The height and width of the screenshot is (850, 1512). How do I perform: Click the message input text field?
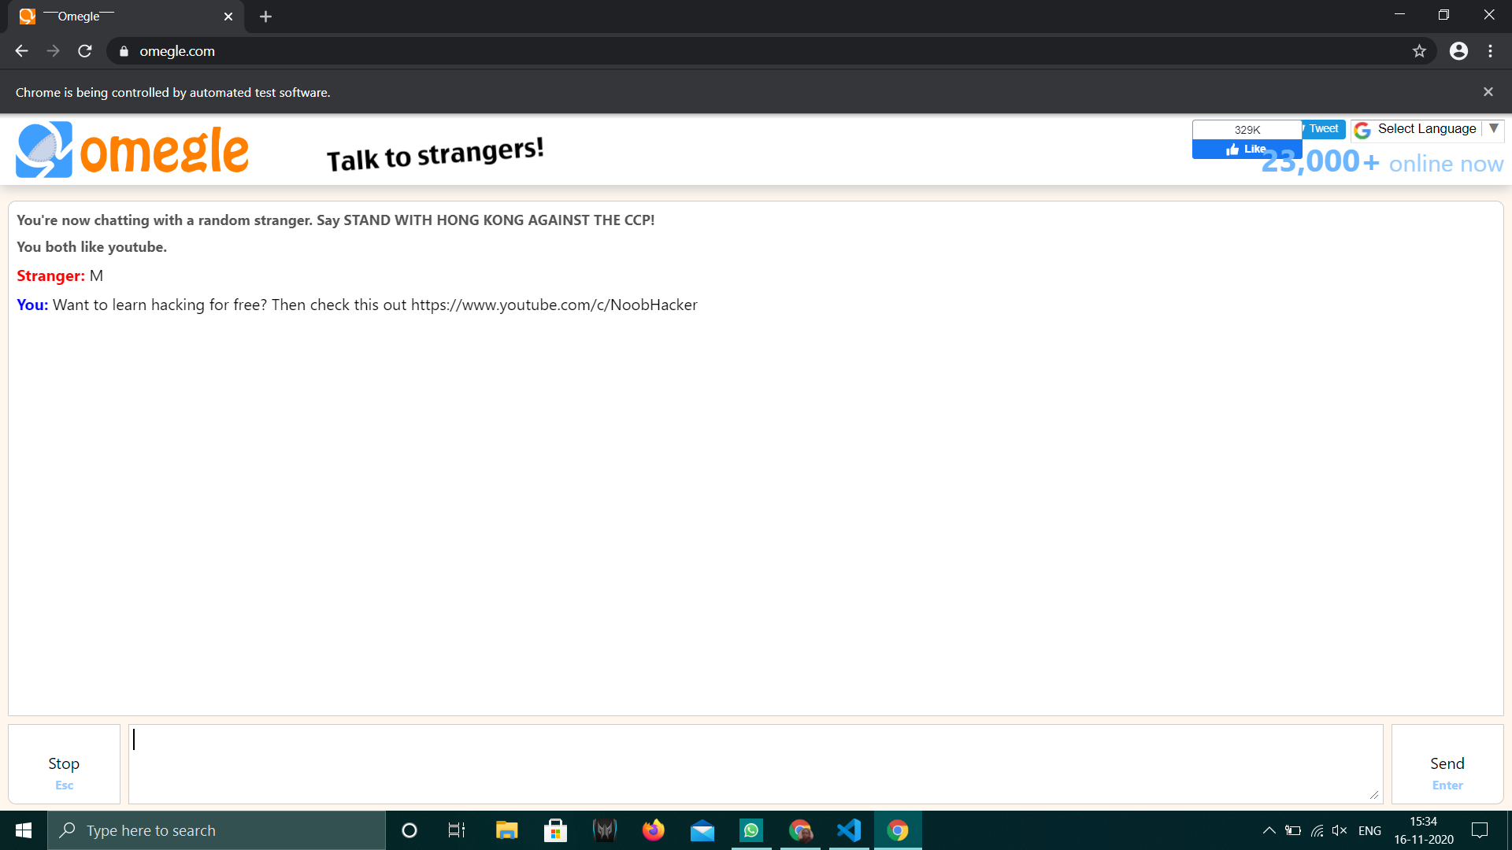click(x=756, y=764)
